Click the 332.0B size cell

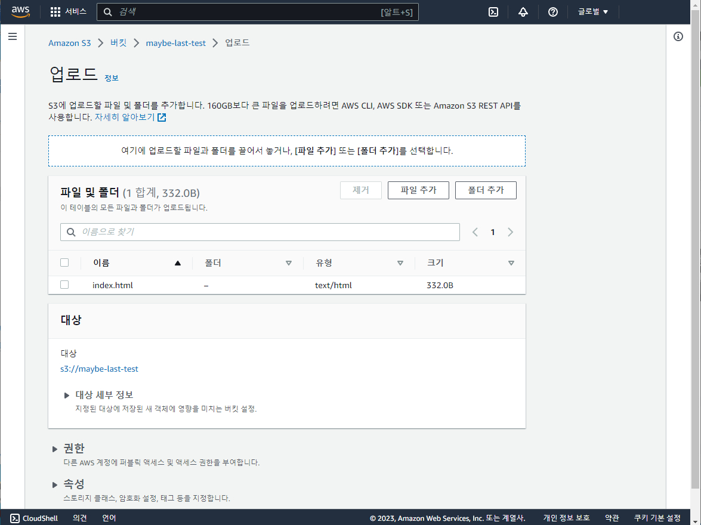(440, 285)
